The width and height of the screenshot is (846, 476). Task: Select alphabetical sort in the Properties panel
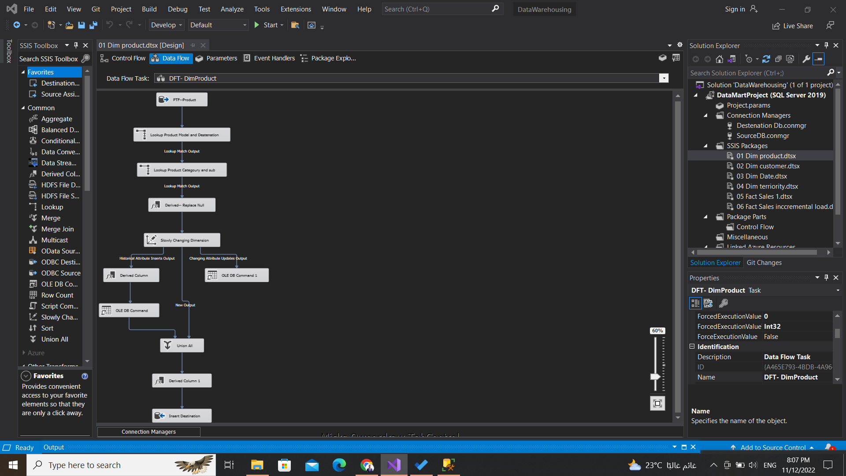coord(708,303)
